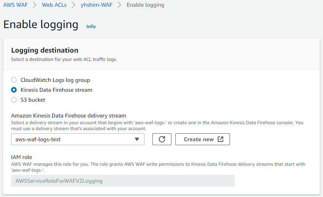Click the AWSServiceRoleForWAFV2Logging IAM role field
The width and height of the screenshot is (323, 197).
[123, 181]
